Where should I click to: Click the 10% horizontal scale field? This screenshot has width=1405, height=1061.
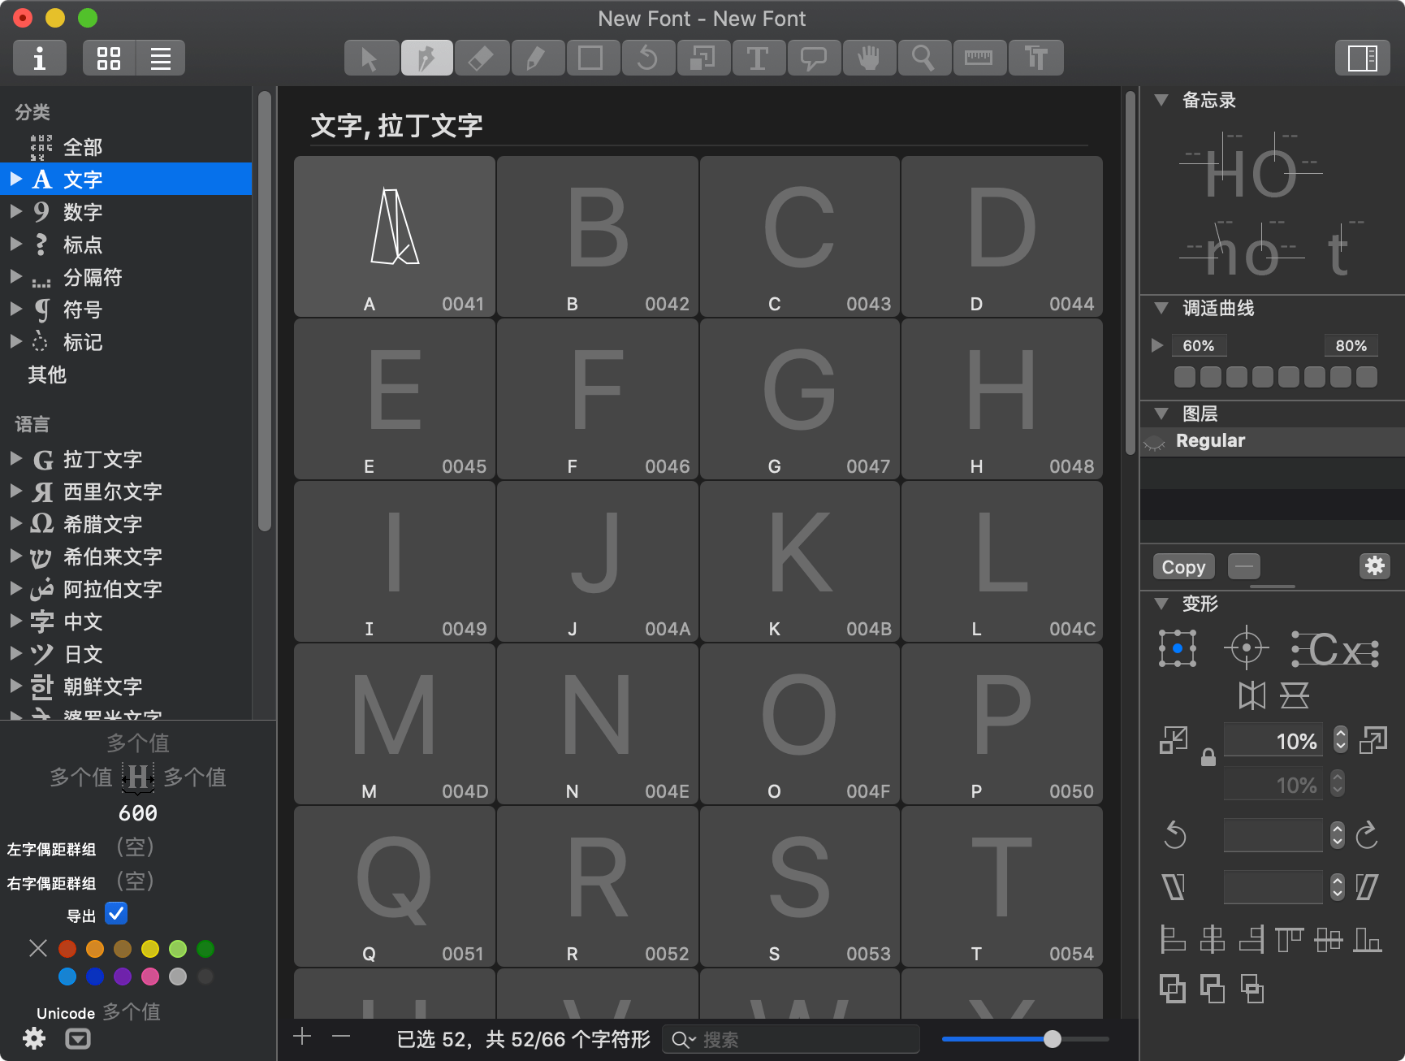(1273, 740)
